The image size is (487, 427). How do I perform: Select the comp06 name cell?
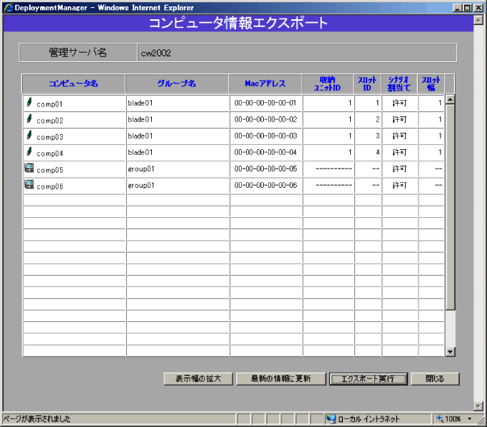(74, 186)
